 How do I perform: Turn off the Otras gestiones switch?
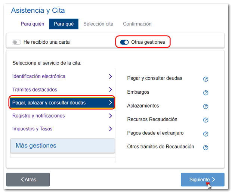tap(124, 42)
